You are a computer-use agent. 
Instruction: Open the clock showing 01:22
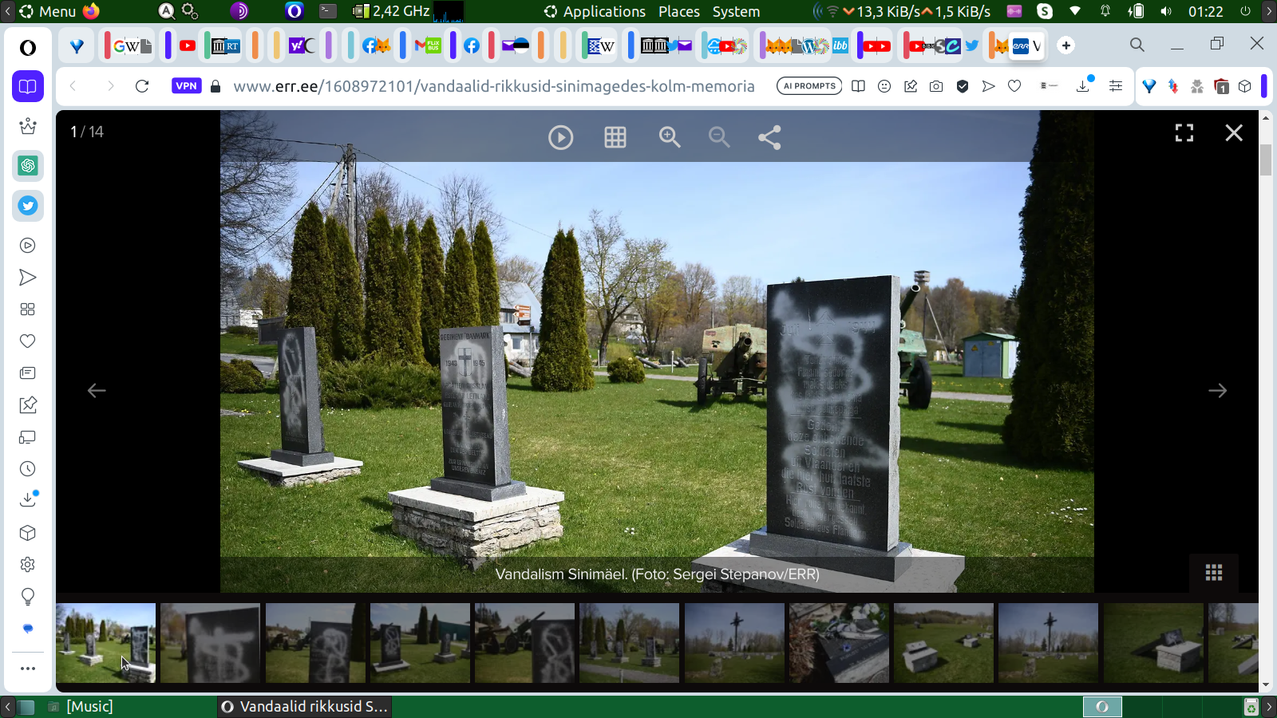(1205, 11)
